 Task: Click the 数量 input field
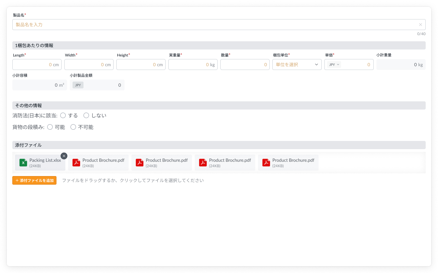tap(245, 64)
